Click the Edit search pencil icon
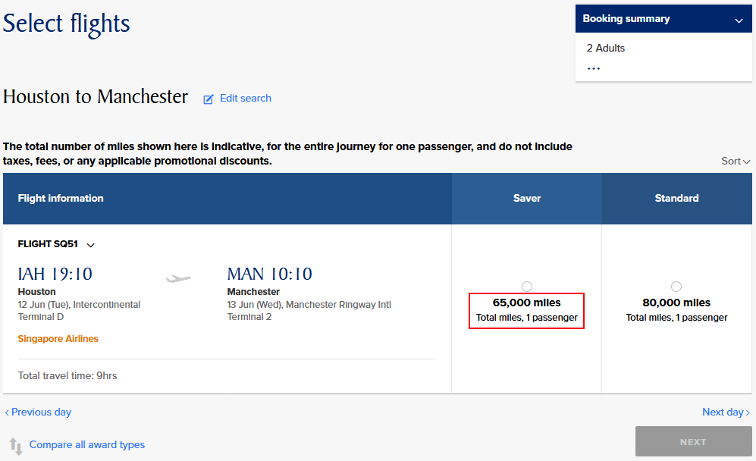The width and height of the screenshot is (756, 461). coord(209,99)
